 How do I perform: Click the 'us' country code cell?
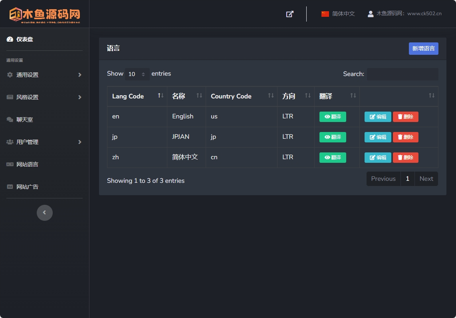coord(242,116)
